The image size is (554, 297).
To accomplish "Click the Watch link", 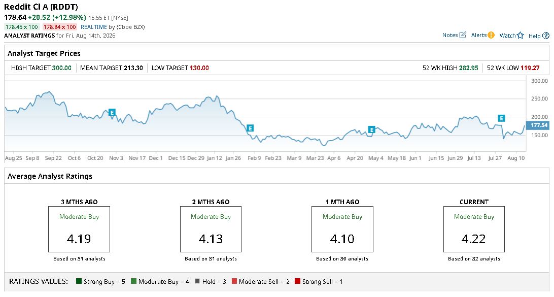I will point(507,36).
